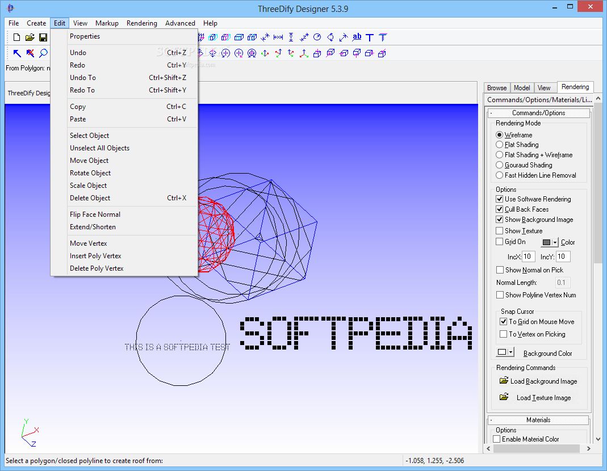Click the diamond with arrows dimension icon
Screen dimensions: 607x471
[330, 37]
